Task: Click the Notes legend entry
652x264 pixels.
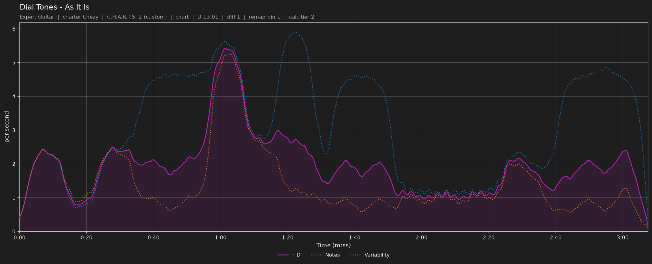Action: click(326, 255)
